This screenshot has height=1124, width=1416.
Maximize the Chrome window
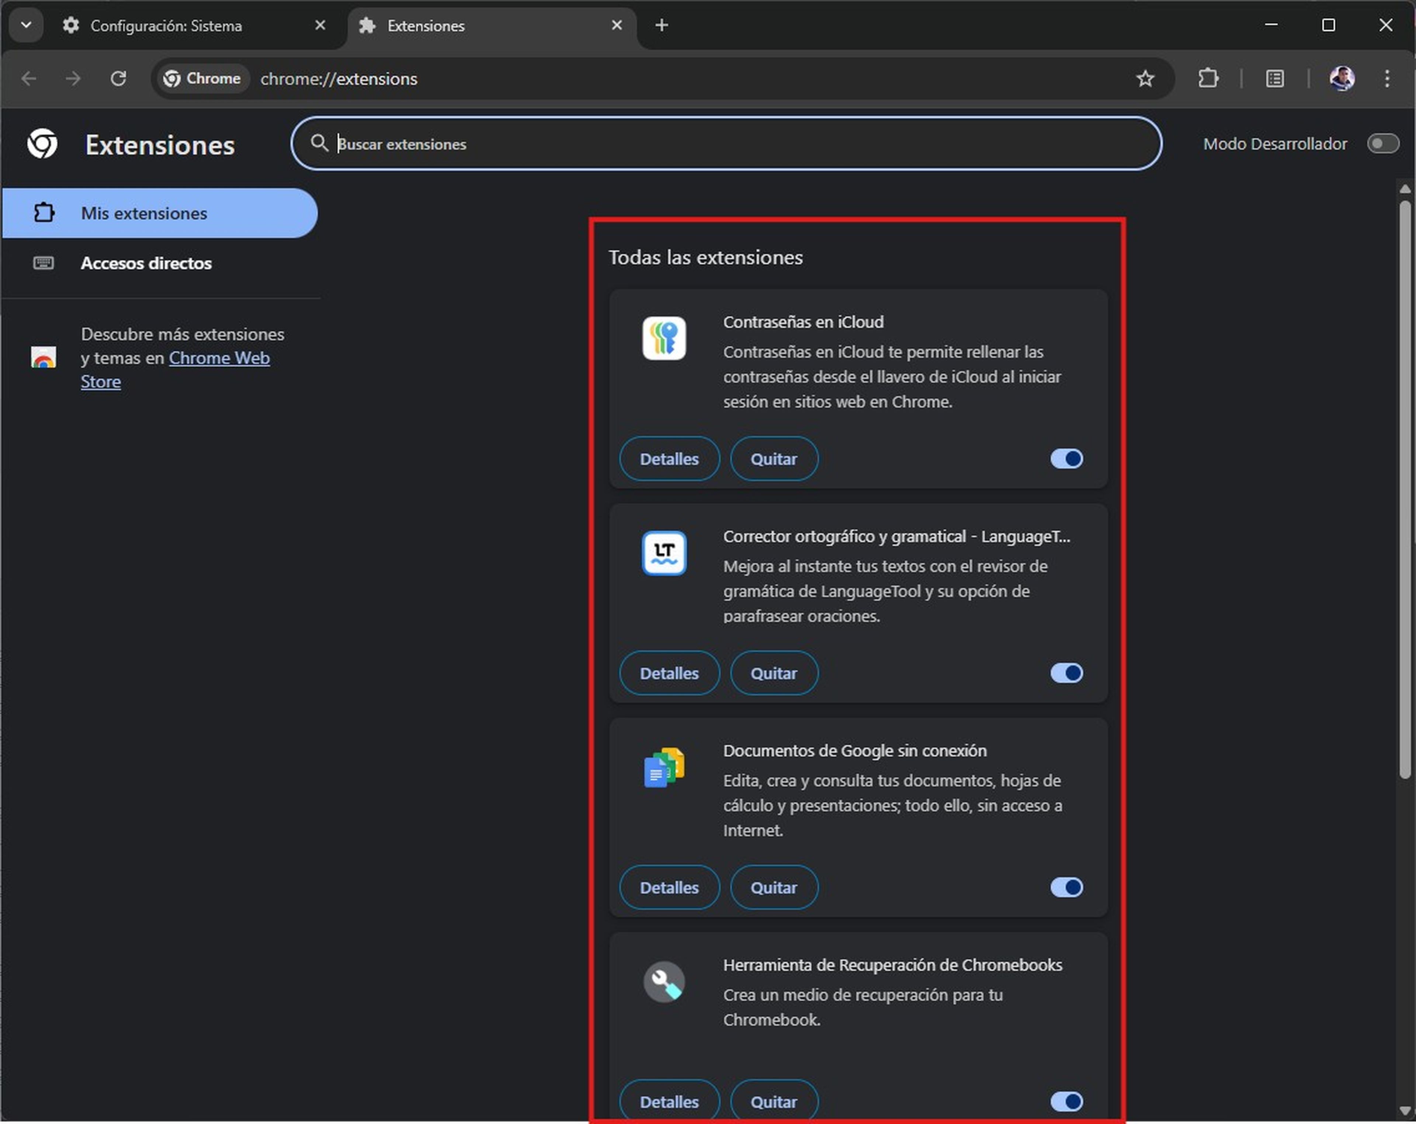click(1328, 25)
